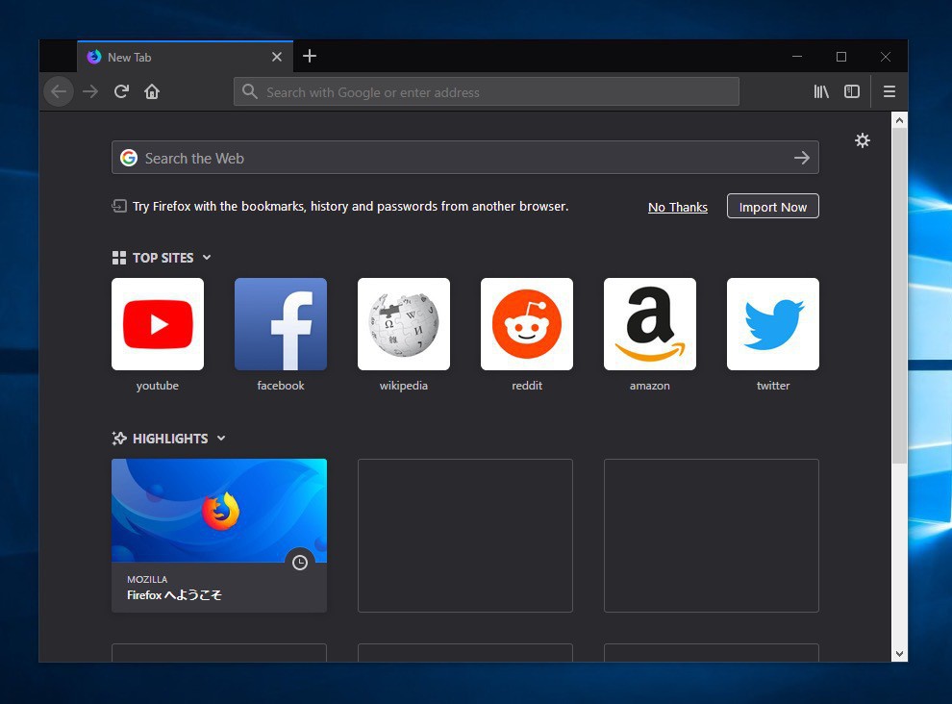Image resolution: width=952 pixels, height=704 pixels.
Task: Open the Library bookmarks icon
Action: point(821,91)
